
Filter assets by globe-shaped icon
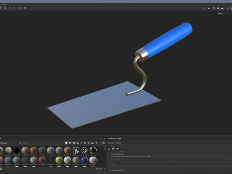85,143
